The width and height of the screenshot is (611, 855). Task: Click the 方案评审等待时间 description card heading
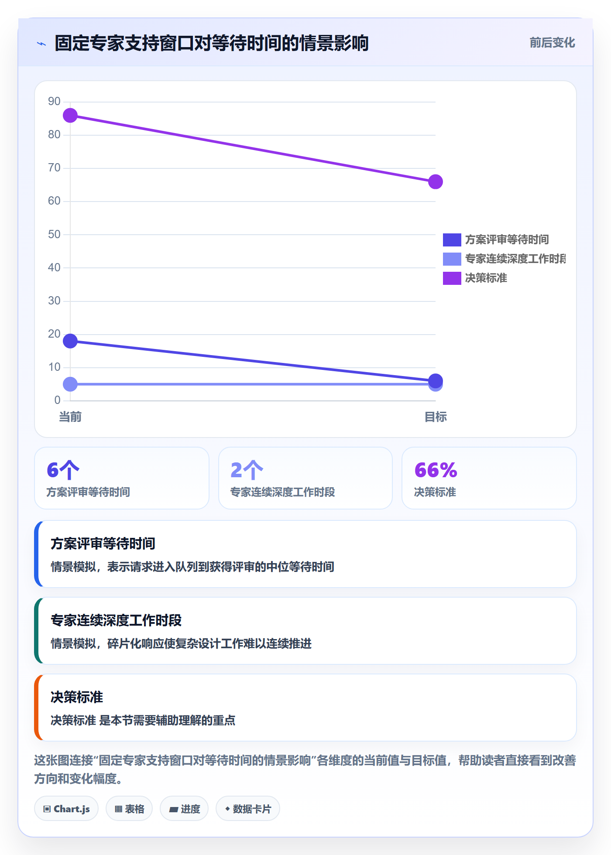point(103,544)
